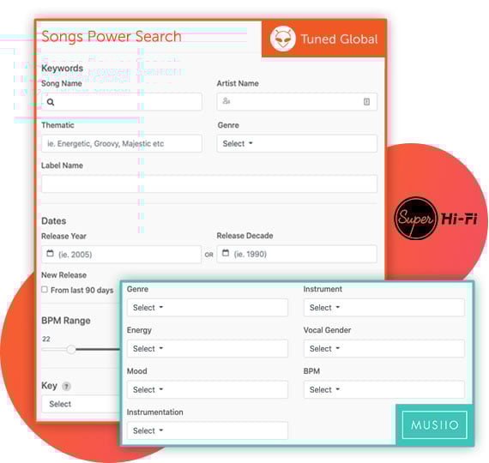Image resolution: width=489 pixels, height=463 pixels.
Task: Click the Thematic input field
Action: [x=122, y=143]
